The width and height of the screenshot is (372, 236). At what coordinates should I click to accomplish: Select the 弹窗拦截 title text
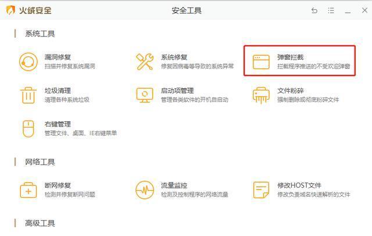(x=291, y=57)
